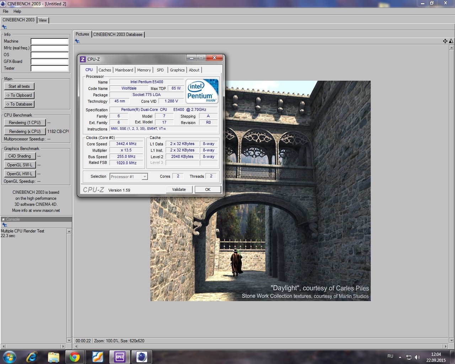Open CINEBENCH 2003 Database tab
This screenshot has height=364, width=455.
click(x=118, y=34)
